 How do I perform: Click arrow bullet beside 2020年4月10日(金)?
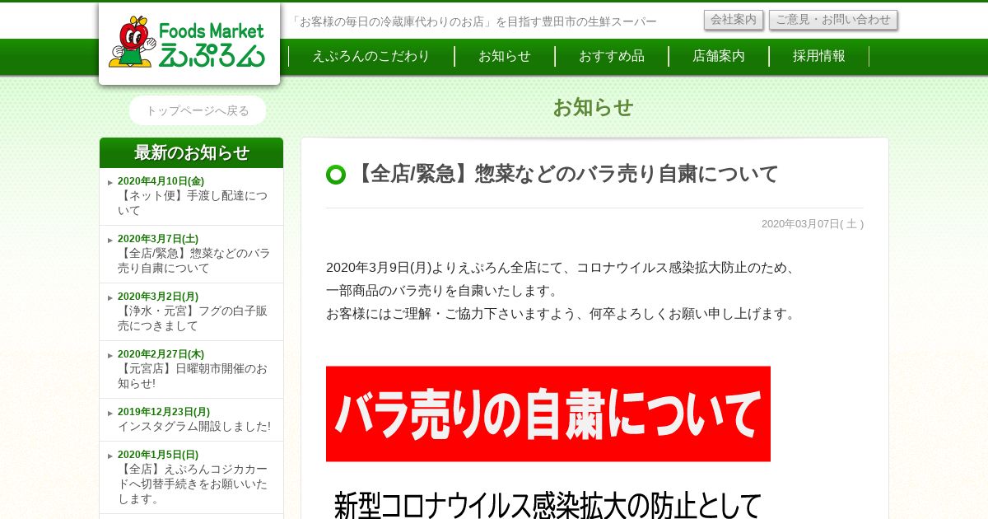(110, 182)
